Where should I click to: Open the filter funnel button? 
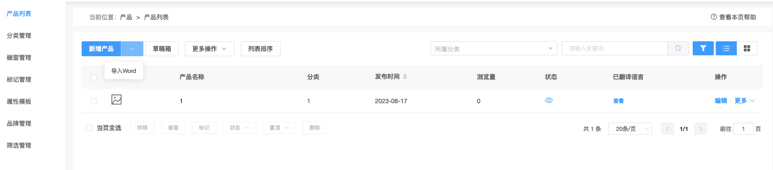coord(703,48)
